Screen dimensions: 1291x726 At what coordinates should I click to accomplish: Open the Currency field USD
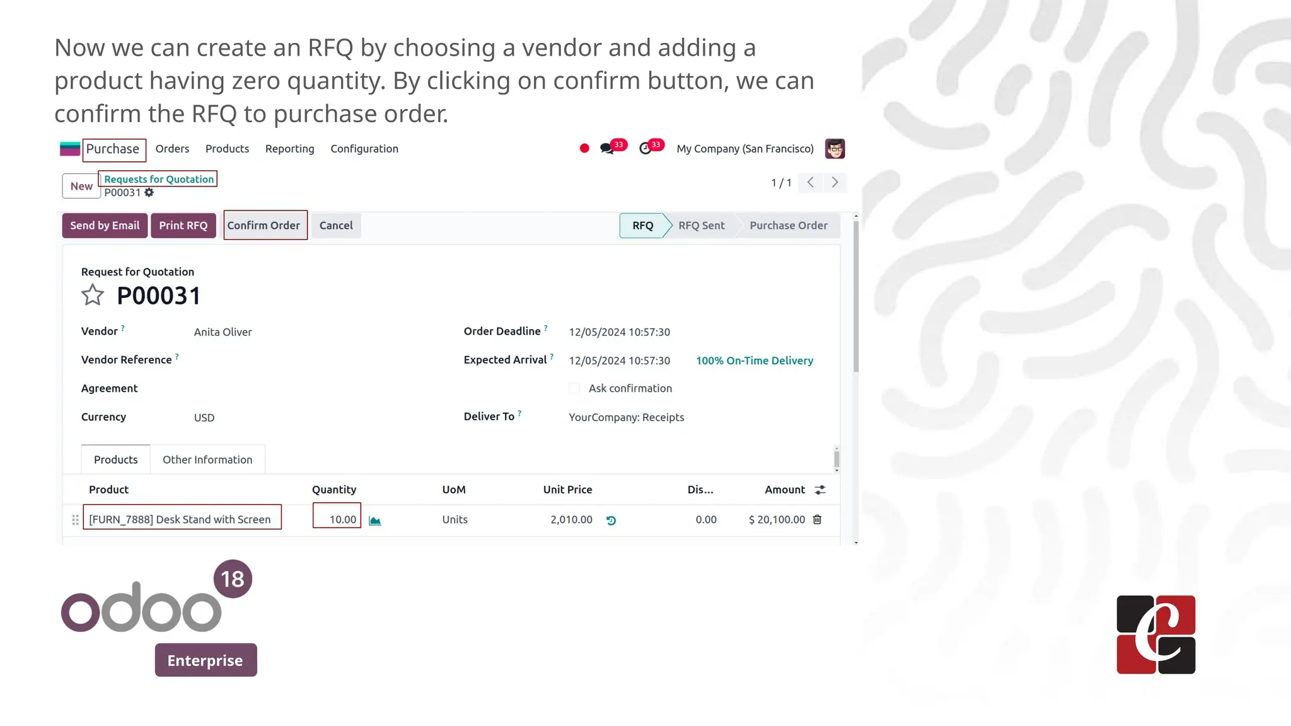coord(204,418)
